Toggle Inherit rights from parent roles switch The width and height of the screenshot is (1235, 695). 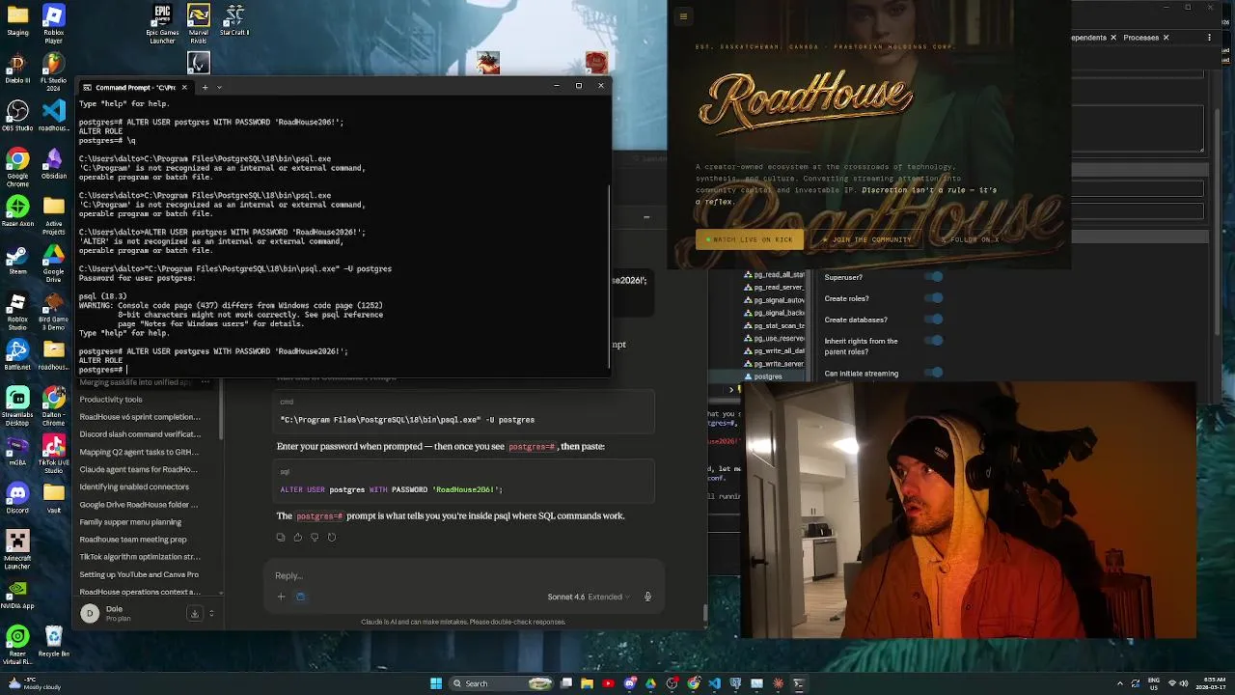click(934, 341)
